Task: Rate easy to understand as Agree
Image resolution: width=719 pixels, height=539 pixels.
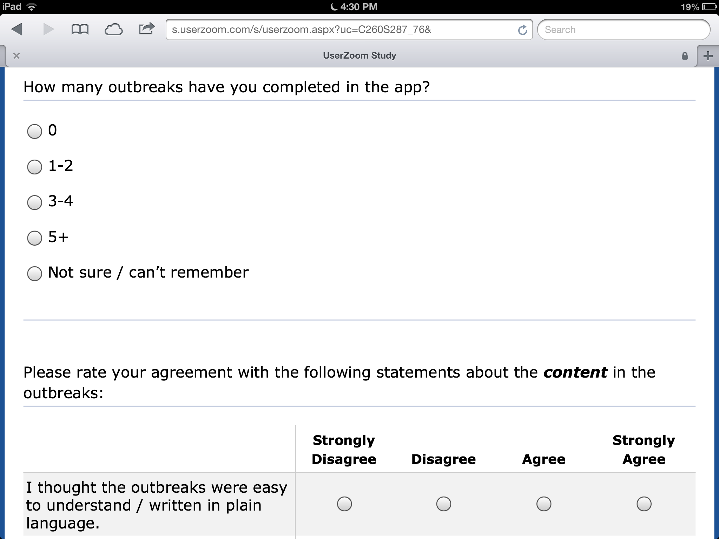Action: [x=543, y=504]
